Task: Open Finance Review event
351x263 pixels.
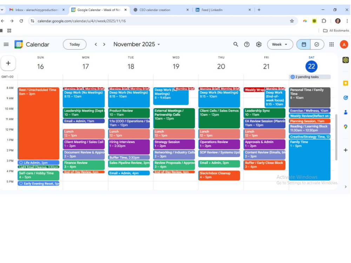Action: point(84,165)
